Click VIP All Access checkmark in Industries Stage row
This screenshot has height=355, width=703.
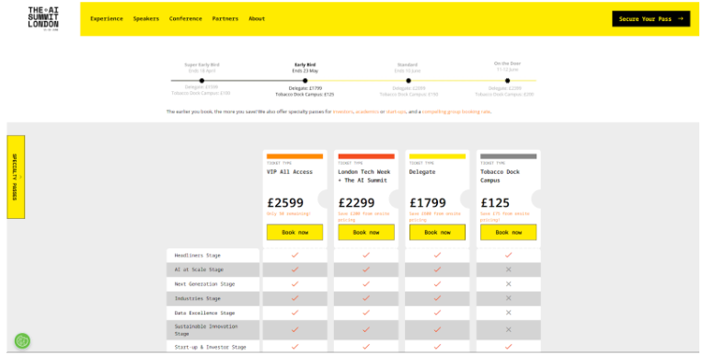tap(294, 298)
